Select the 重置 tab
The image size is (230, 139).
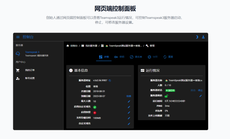pos(168,57)
